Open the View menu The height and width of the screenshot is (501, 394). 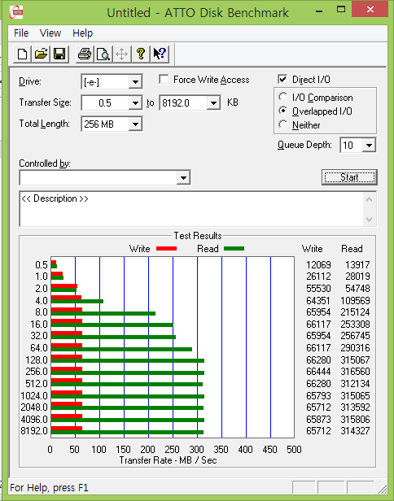50,33
